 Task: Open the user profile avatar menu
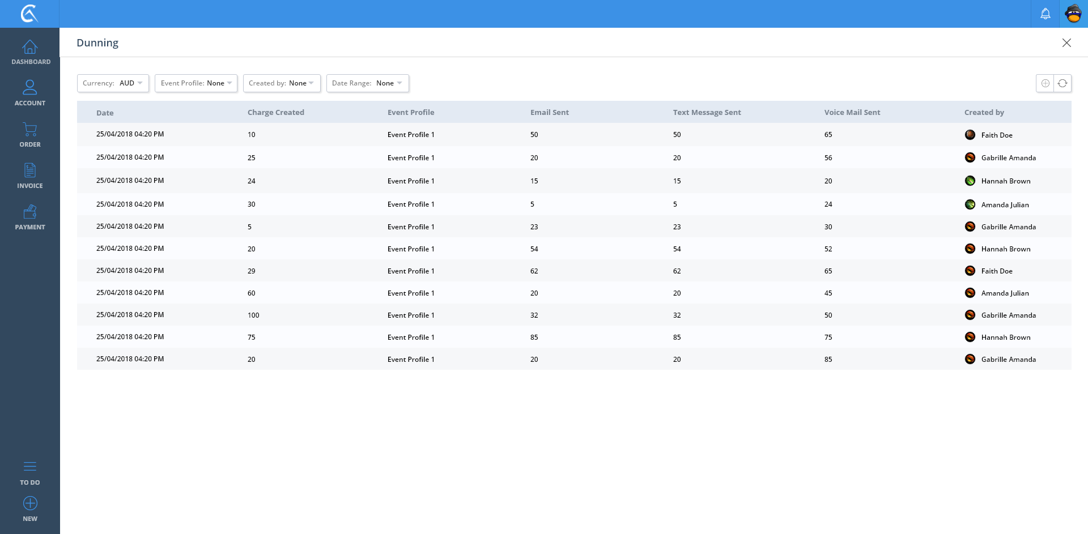(x=1073, y=14)
